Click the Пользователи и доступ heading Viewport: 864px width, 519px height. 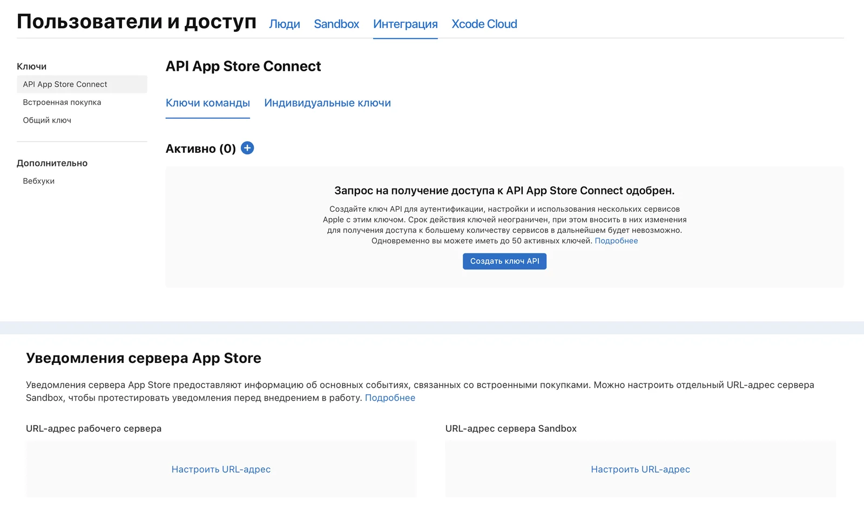click(x=137, y=22)
